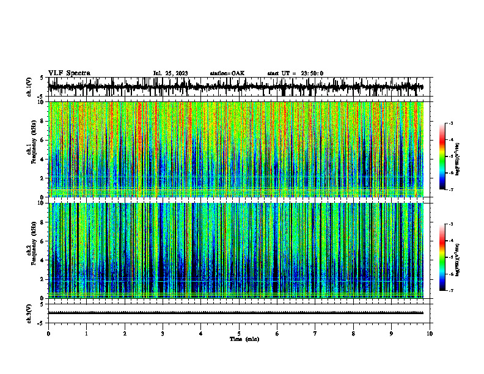Click the ch.2 'Frequency (kHz)' axis label

coord(34,243)
